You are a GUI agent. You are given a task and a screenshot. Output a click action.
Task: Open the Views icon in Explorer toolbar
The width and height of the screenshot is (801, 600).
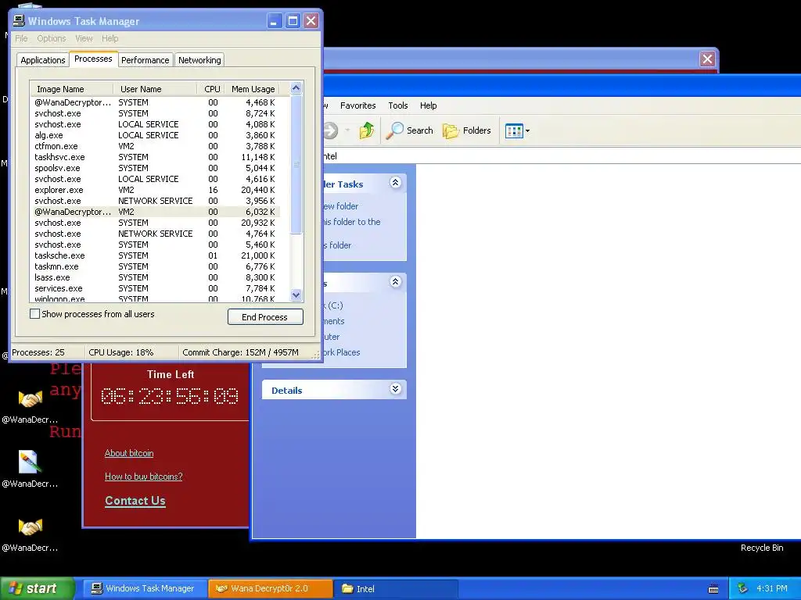[514, 131]
